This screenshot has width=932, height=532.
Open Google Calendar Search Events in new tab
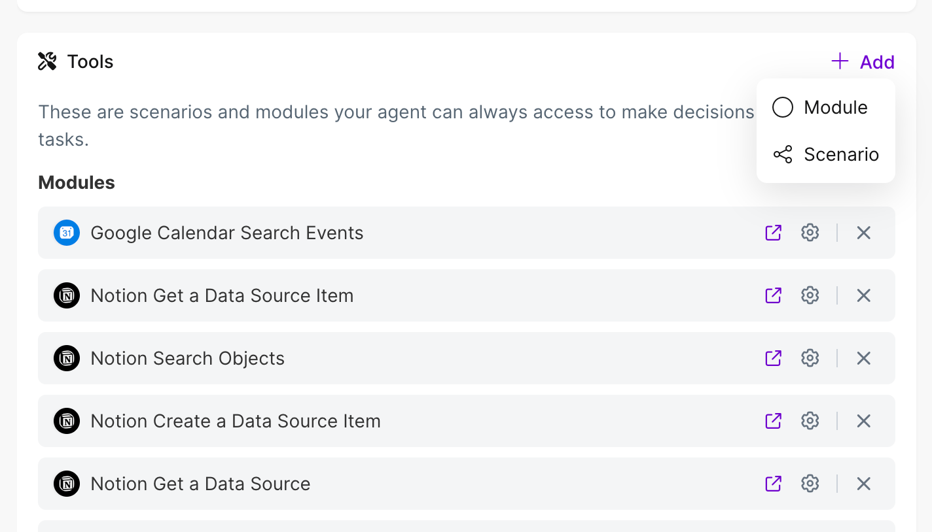point(774,233)
